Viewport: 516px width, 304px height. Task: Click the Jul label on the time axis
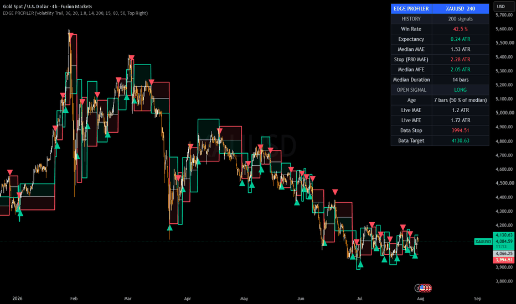click(359, 298)
